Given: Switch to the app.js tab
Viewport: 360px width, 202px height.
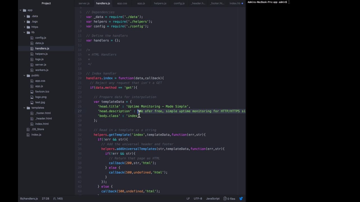Looking at the screenshot, I should pos(141,3).
